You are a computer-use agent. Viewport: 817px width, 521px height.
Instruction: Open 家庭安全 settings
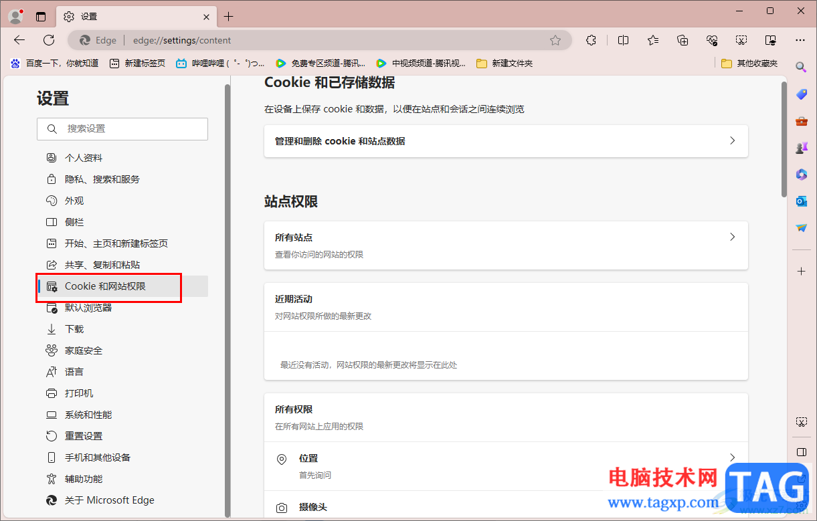click(x=122, y=350)
